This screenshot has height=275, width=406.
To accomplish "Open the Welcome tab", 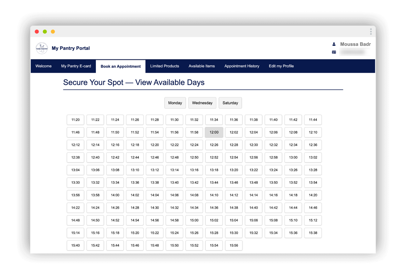I will click(x=43, y=66).
